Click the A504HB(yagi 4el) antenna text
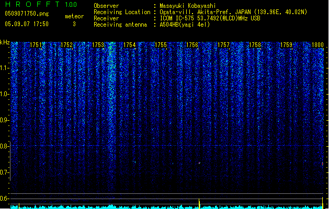 185,25
